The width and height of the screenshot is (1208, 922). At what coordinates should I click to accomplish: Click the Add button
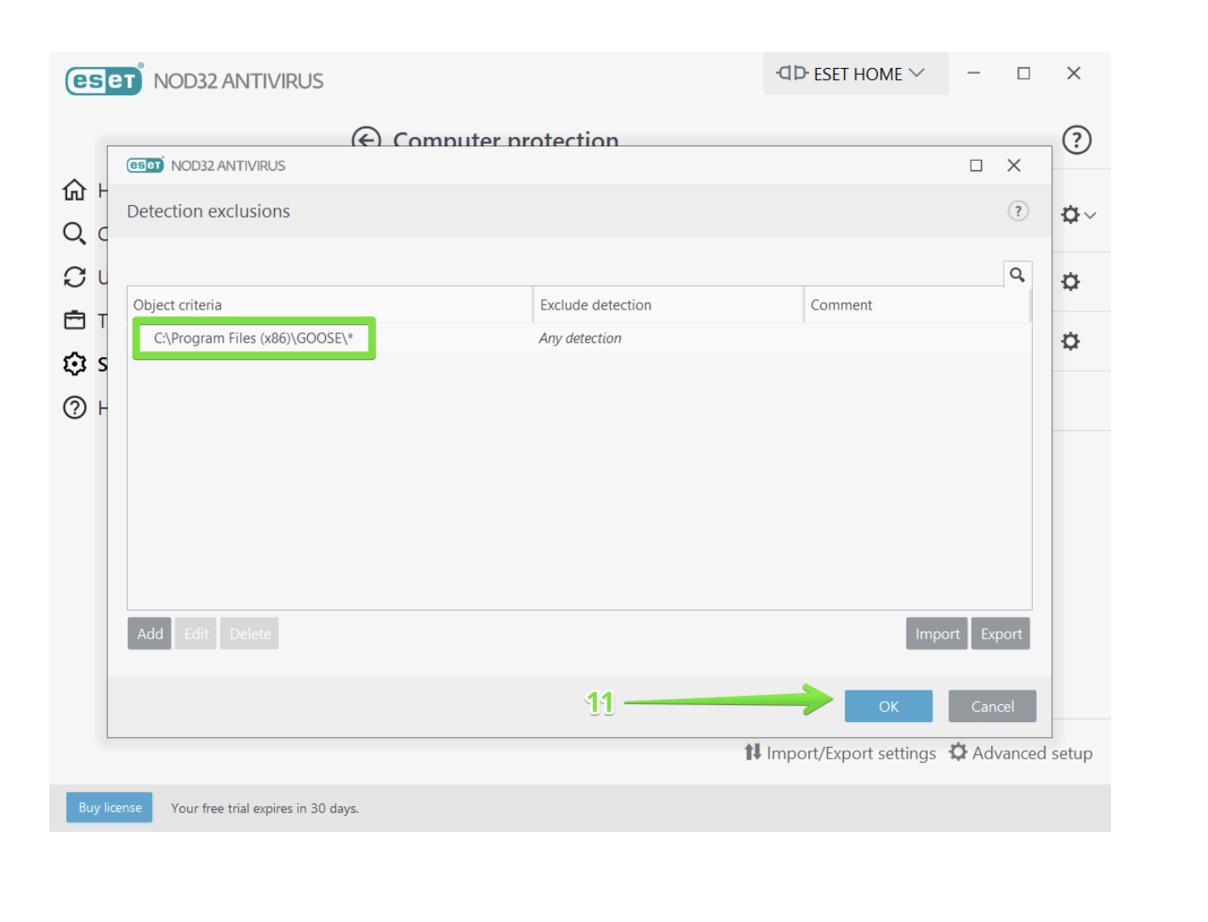point(150,634)
